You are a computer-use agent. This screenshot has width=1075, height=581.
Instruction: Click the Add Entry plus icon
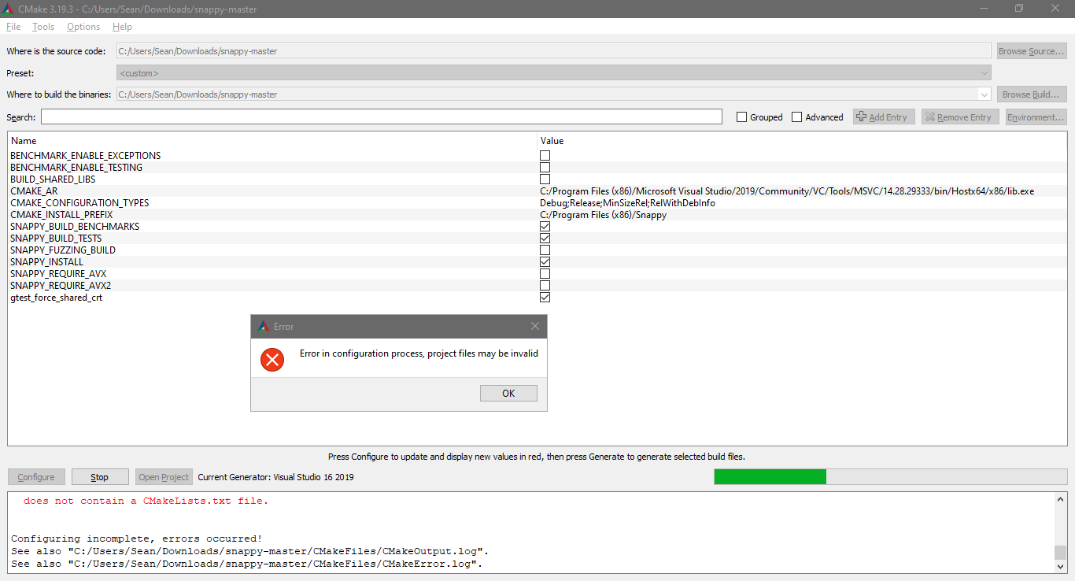pos(860,117)
